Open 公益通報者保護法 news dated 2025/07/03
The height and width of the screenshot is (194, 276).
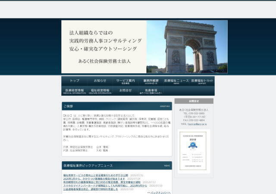[91, 189]
